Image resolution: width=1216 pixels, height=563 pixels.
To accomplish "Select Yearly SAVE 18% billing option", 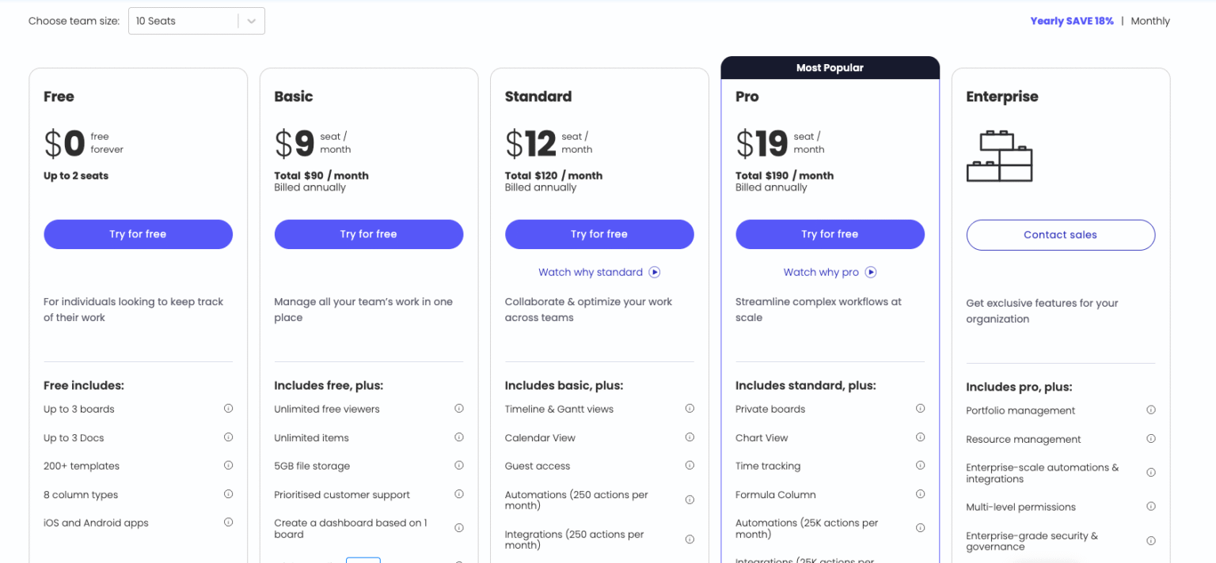I will 1071,21.
